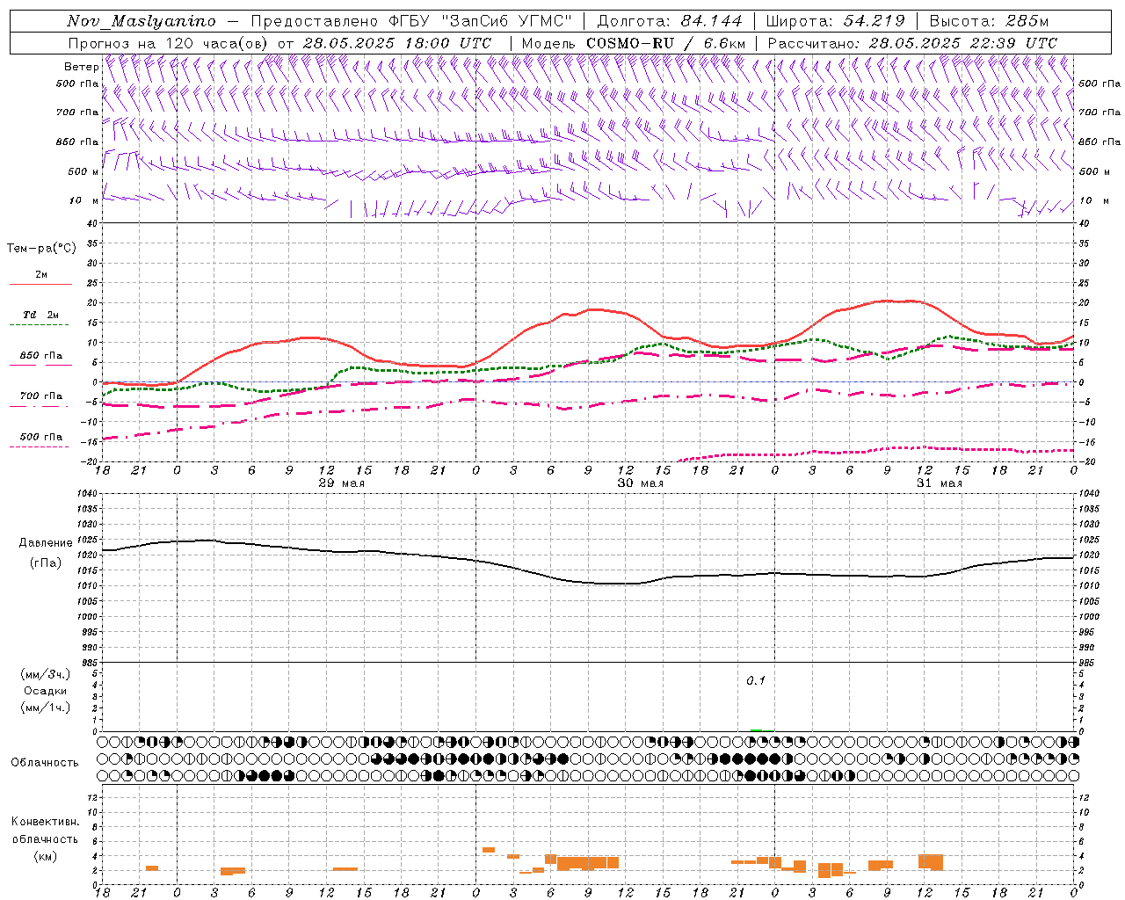Click the 'Осадки' precipitation label
Image resolution: width=1125 pixels, height=900 pixels.
(45, 691)
